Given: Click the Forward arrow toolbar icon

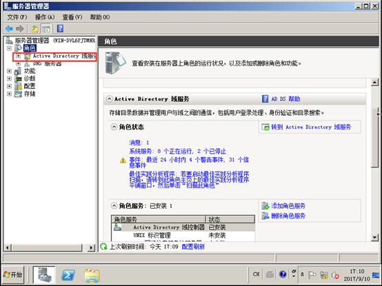Looking at the screenshot, I should [x=20, y=29].
